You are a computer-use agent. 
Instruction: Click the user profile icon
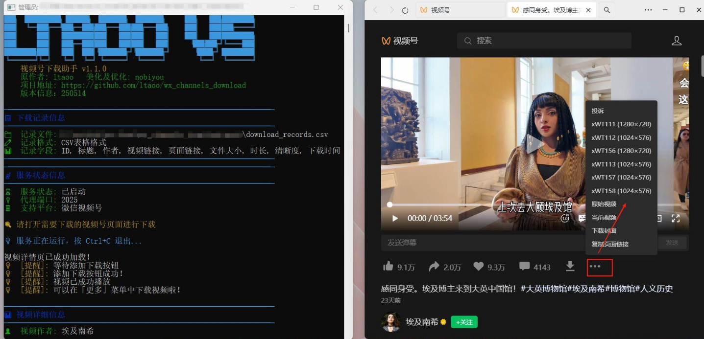click(677, 41)
